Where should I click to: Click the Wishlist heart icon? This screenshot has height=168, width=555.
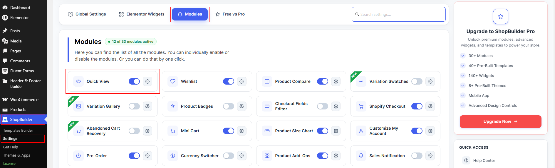coord(173,81)
